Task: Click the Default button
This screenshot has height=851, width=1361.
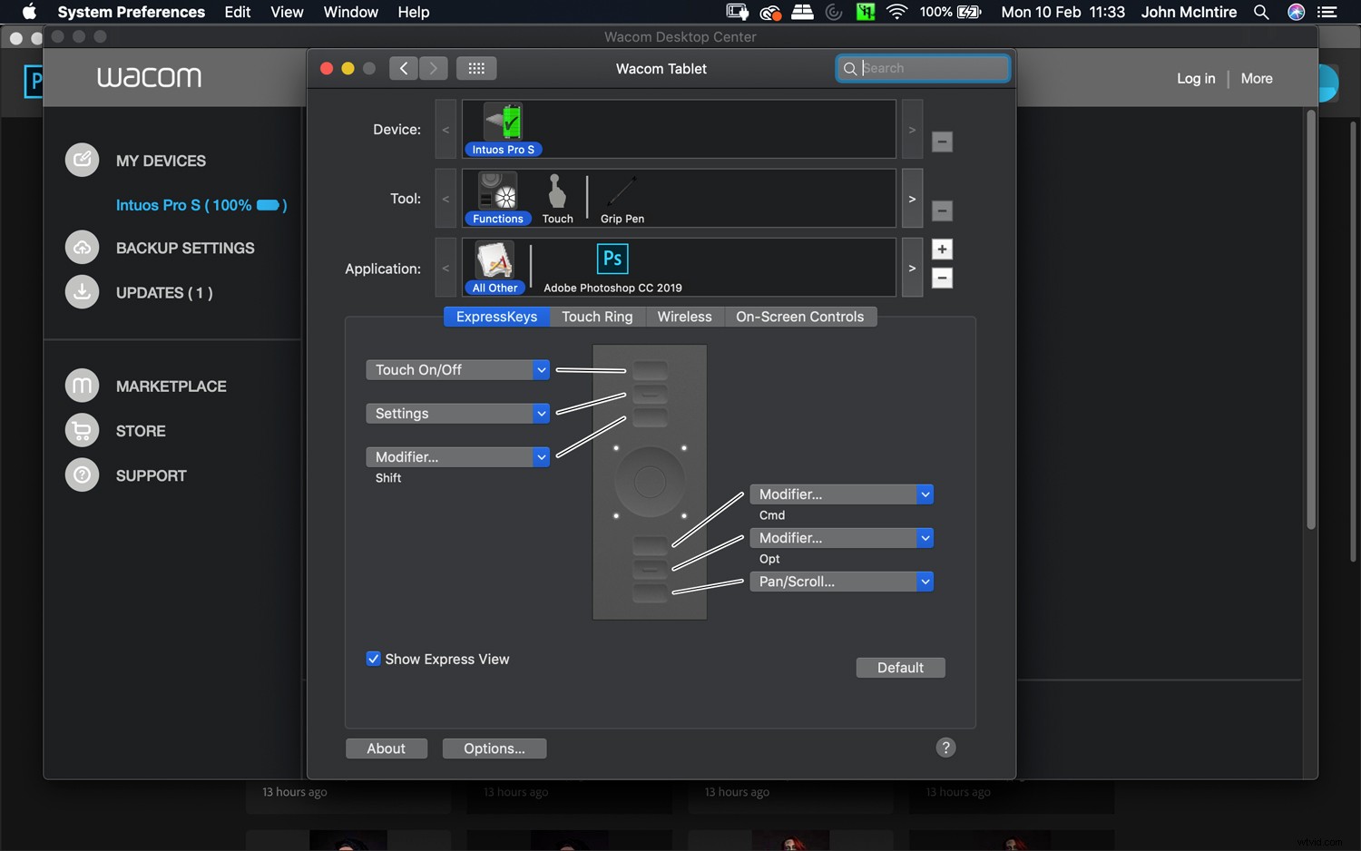Action: 899,667
